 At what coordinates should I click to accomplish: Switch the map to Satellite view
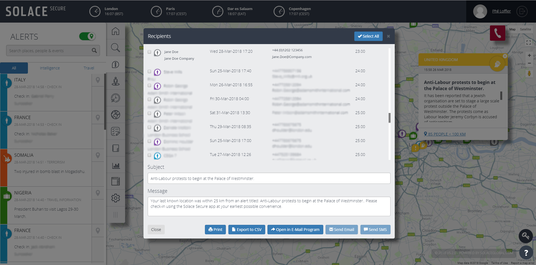(525, 29)
